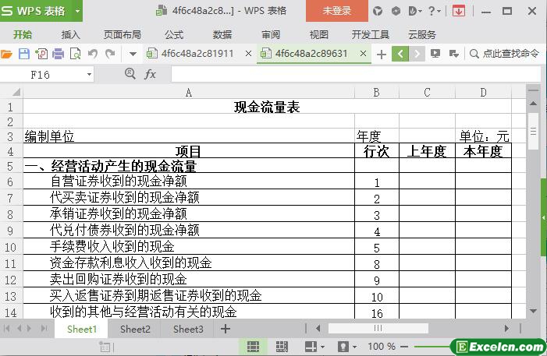This screenshot has width=547, height=356.
Task: Go to last sheet navigation arrow
Action: click(44, 328)
